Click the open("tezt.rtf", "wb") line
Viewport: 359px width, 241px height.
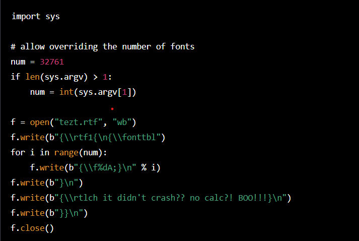(74, 123)
